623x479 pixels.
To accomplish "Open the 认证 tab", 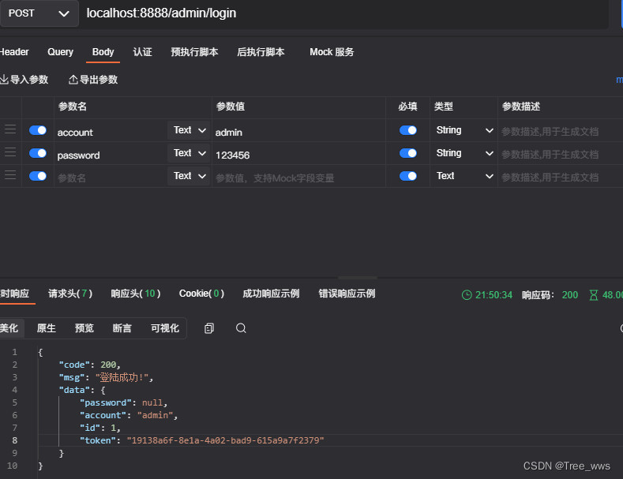I will [x=142, y=52].
